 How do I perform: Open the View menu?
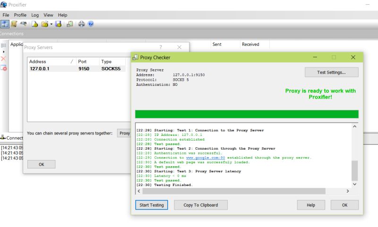point(48,15)
